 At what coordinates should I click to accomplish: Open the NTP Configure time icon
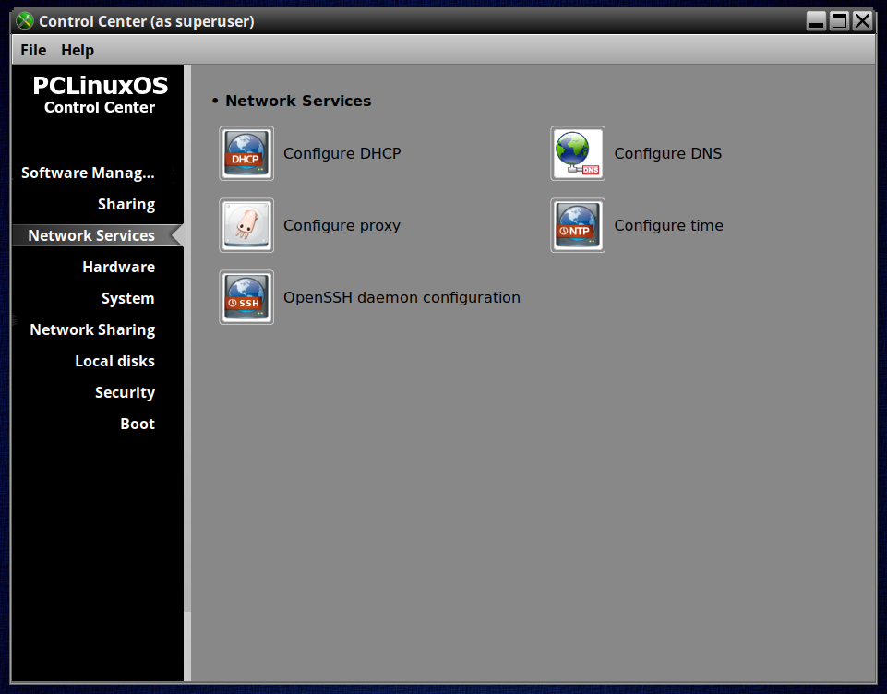(x=578, y=225)
